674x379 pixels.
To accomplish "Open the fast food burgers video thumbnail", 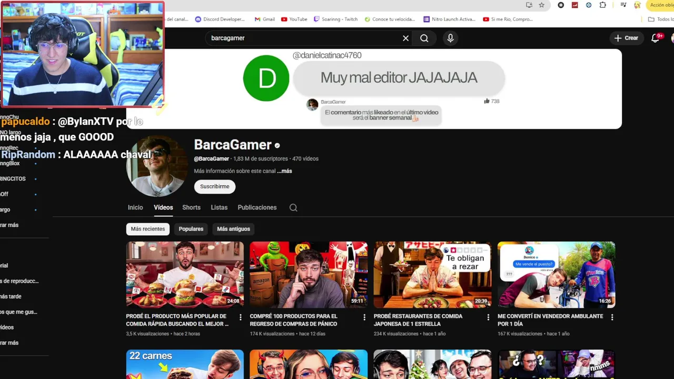I will pyautogui.click(x=185, y=274).
